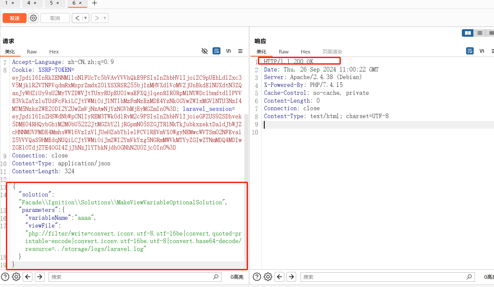Click the magnifier icon in response search
The width and height of the screenshot is (494, 287).
click(x=469, y=277)
